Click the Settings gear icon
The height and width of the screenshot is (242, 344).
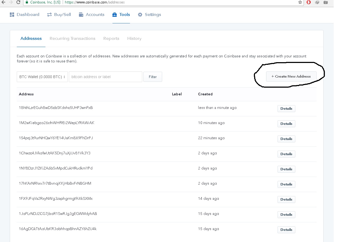[140, 15]
